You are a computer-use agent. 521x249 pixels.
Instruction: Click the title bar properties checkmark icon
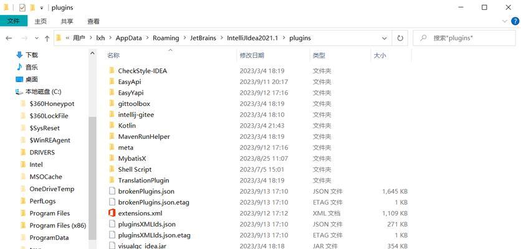pyautogui.click(x=22, y=7)
